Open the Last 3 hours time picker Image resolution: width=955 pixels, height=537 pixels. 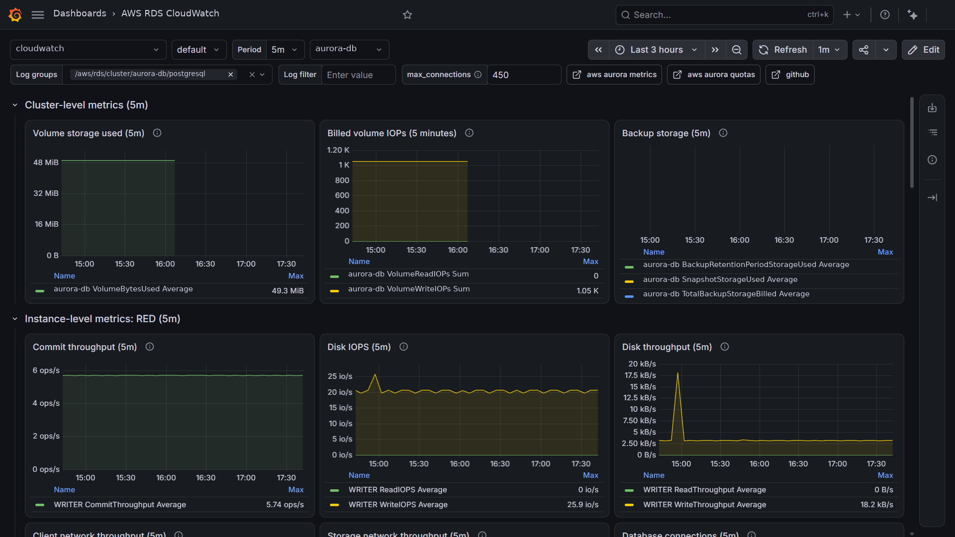[x=657, y=50]
